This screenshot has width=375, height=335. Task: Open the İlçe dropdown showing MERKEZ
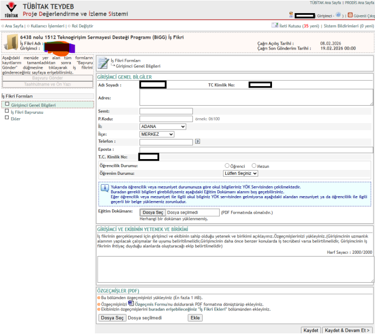(x=156, y=134)
